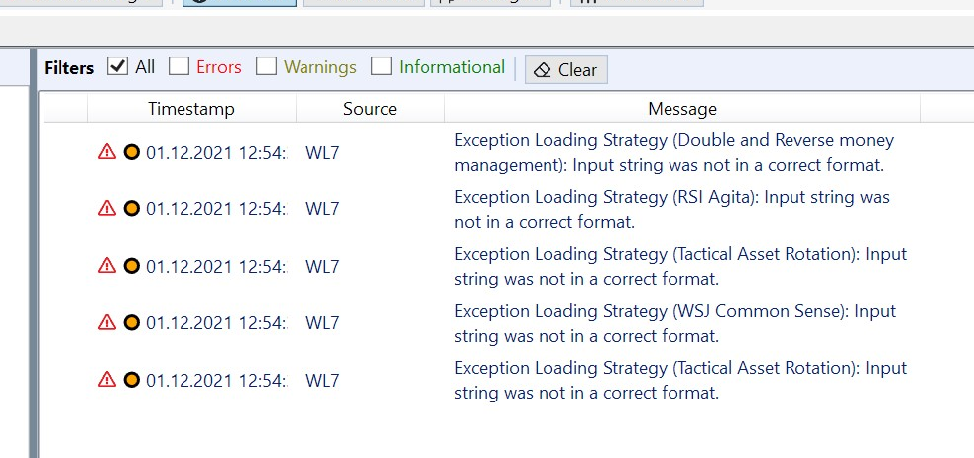Click the eraser icon on Clear button
The height and width of the screenshot is (458, 974).
(542, 70)
